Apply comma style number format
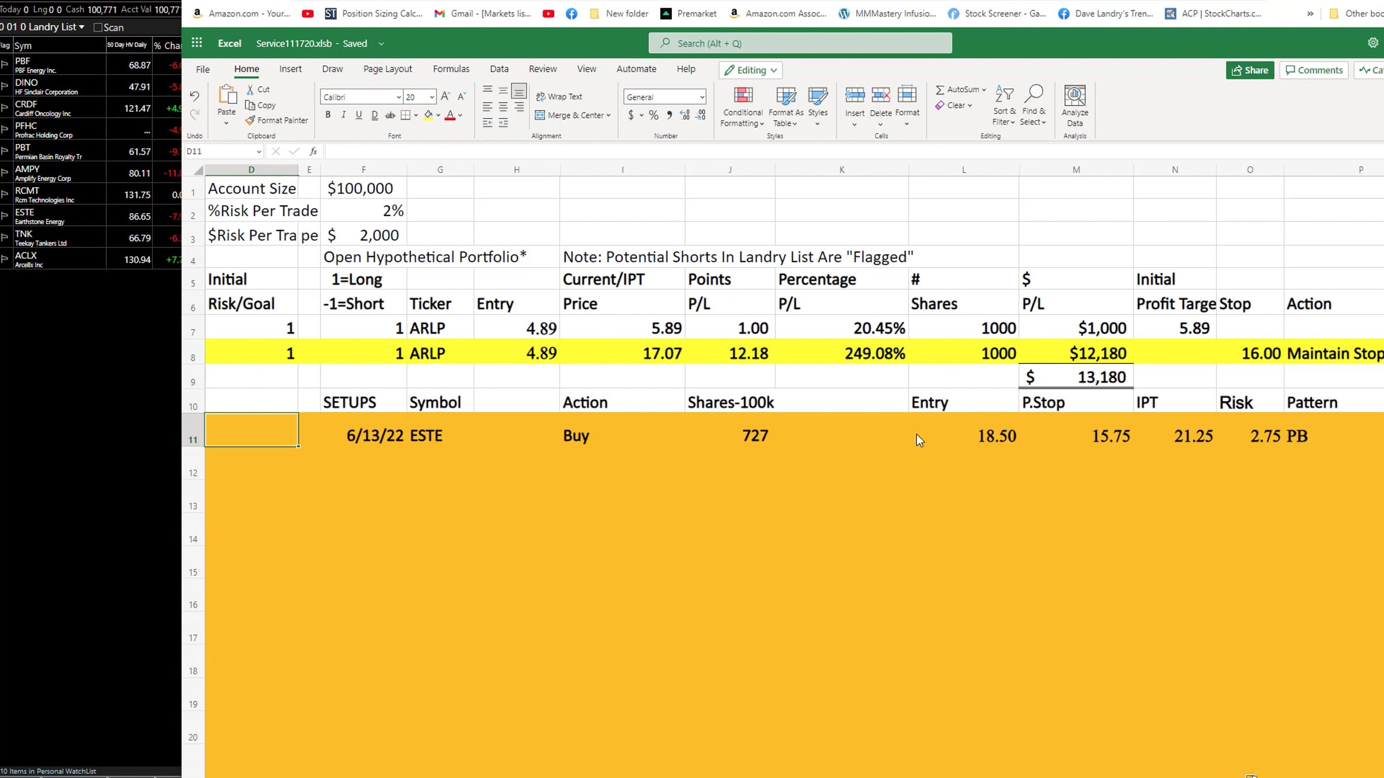Image resolution: width=1384 pixels, height=778 pixels. (669, 115)
